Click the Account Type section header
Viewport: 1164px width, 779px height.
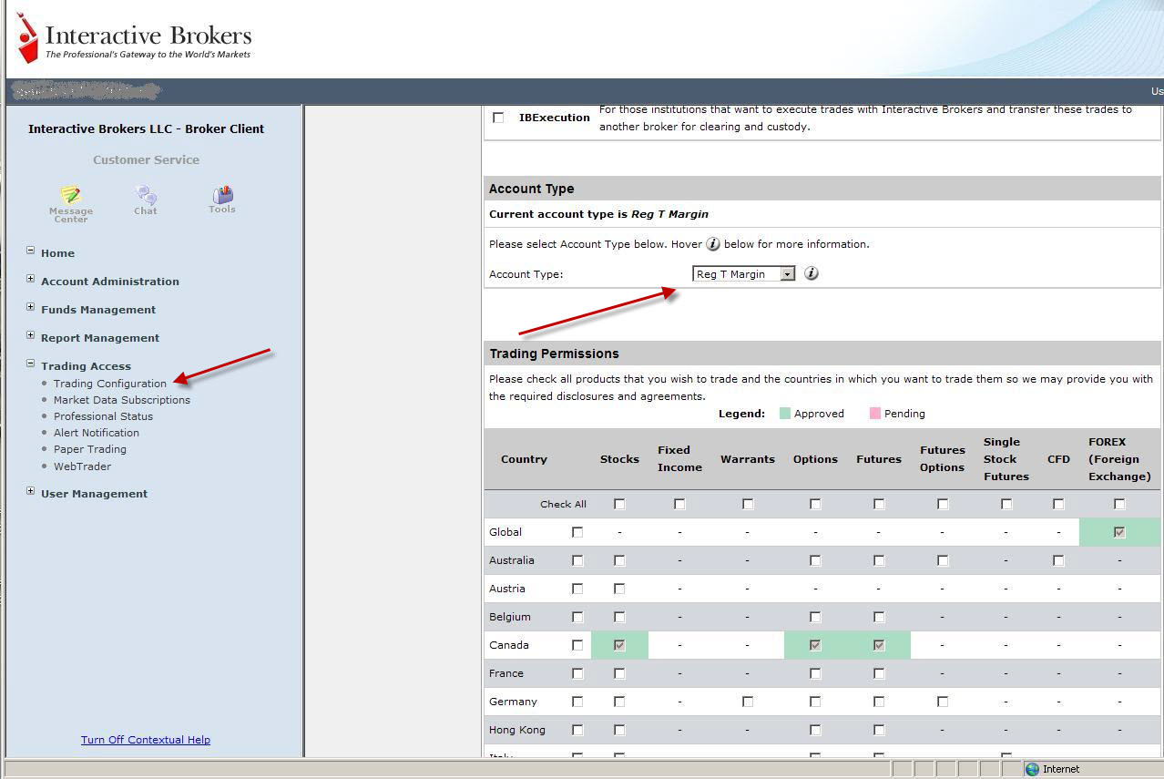coord(822,189)
